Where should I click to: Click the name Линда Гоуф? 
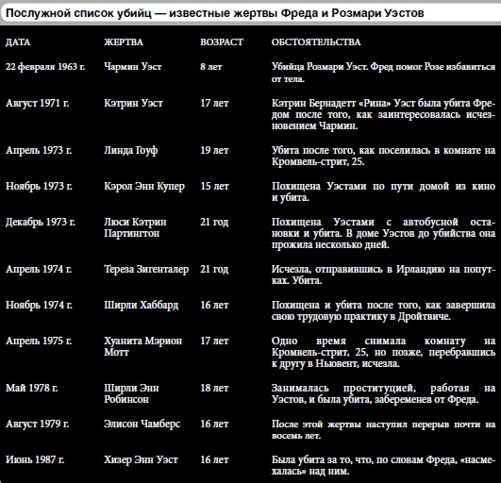pos(131,150)
